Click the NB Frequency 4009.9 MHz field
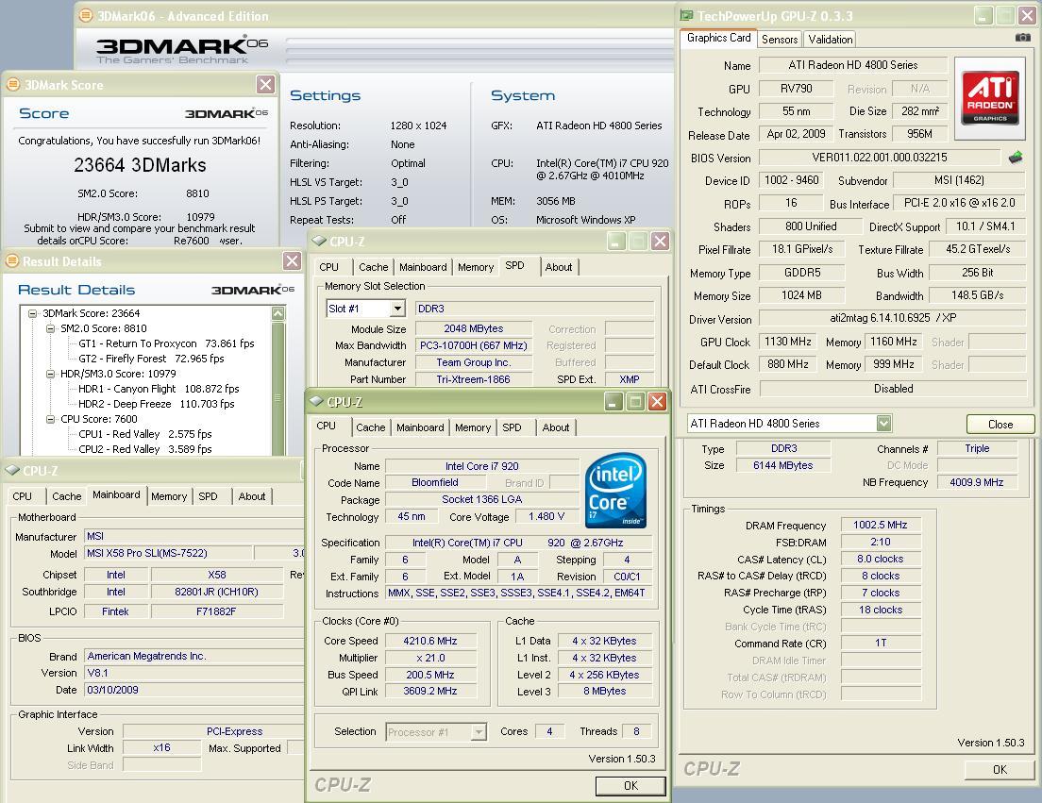This screenshot has width=1042, height=803. tap(977, 482)
